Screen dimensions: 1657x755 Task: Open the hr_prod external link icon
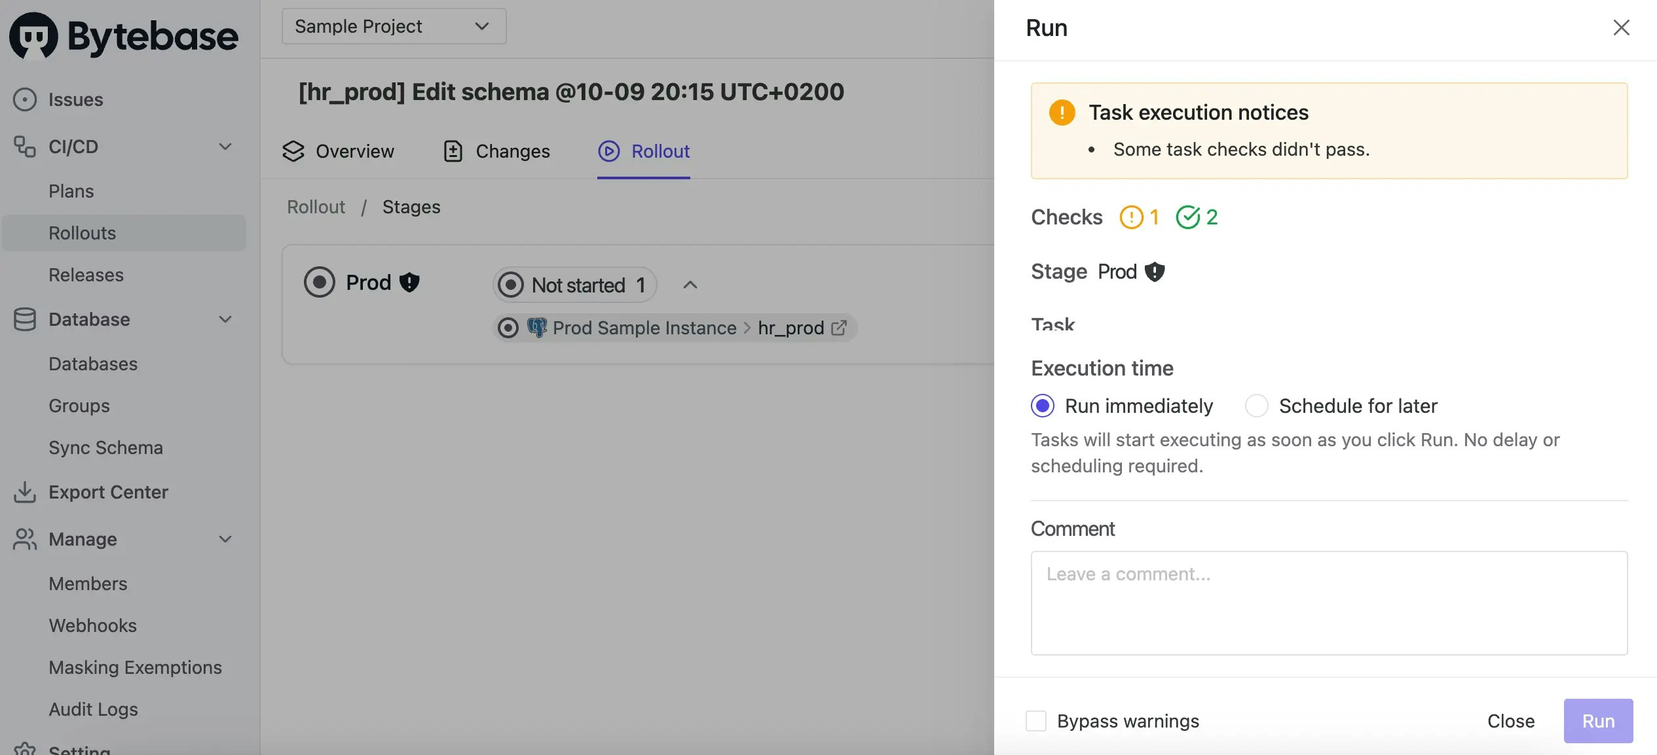(838, 328)
